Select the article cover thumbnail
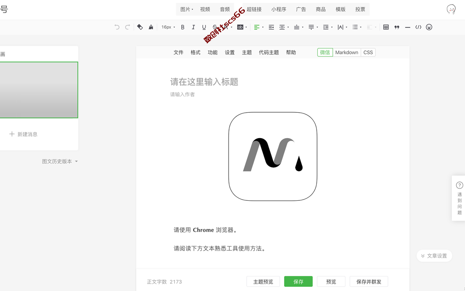This screenshot has width=465, height=291. tap(39, 90)
